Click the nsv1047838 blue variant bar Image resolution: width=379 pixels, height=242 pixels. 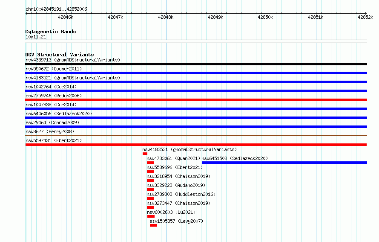click(x=196, y=109)
